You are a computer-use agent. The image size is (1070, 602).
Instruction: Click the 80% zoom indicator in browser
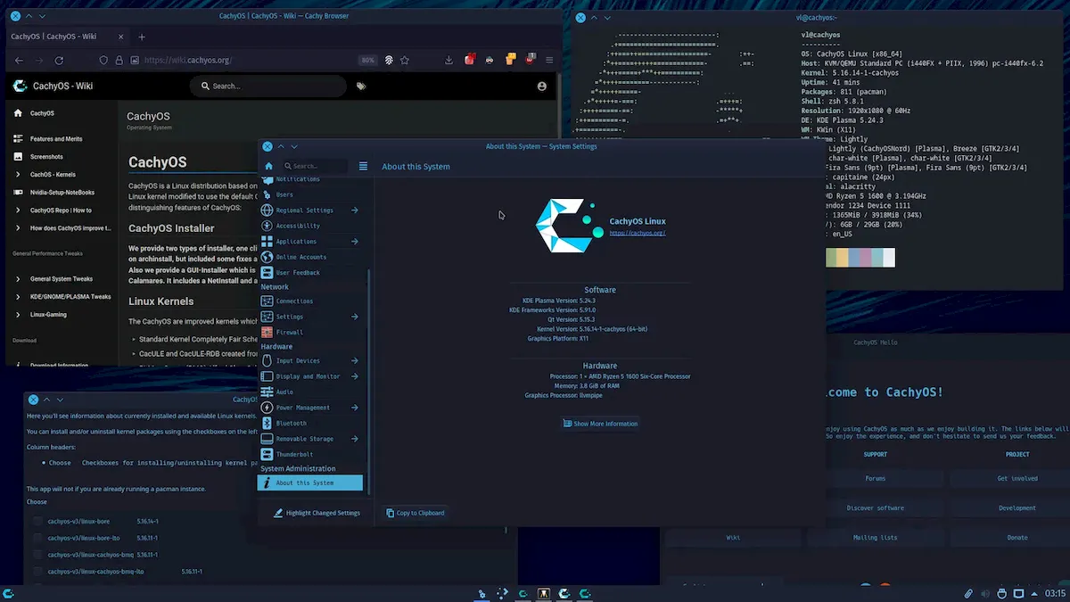367,61
